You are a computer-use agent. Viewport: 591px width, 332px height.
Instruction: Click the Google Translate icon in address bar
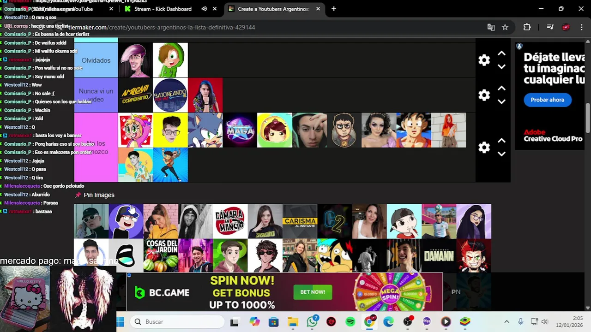pyautogui.click(x=491, y=27)
